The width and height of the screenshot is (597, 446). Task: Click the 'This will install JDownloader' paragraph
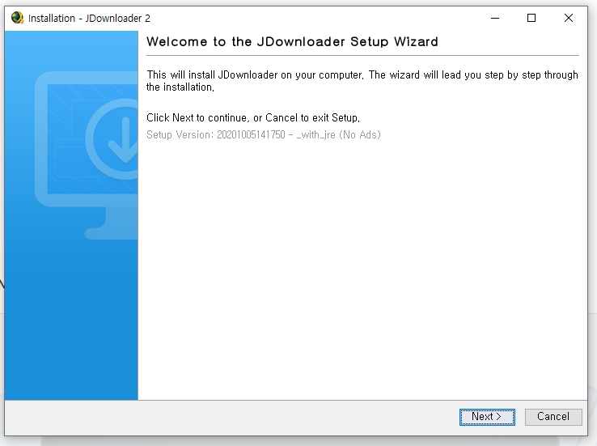[x=362, y=81]
